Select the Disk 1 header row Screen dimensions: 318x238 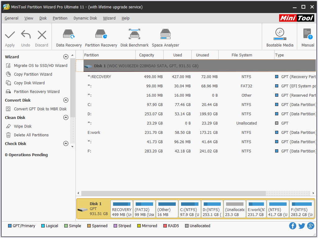[x=200, y=66]
